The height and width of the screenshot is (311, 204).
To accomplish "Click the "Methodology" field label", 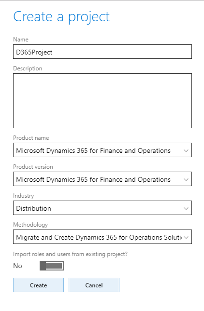I will [x=30, y=225].
